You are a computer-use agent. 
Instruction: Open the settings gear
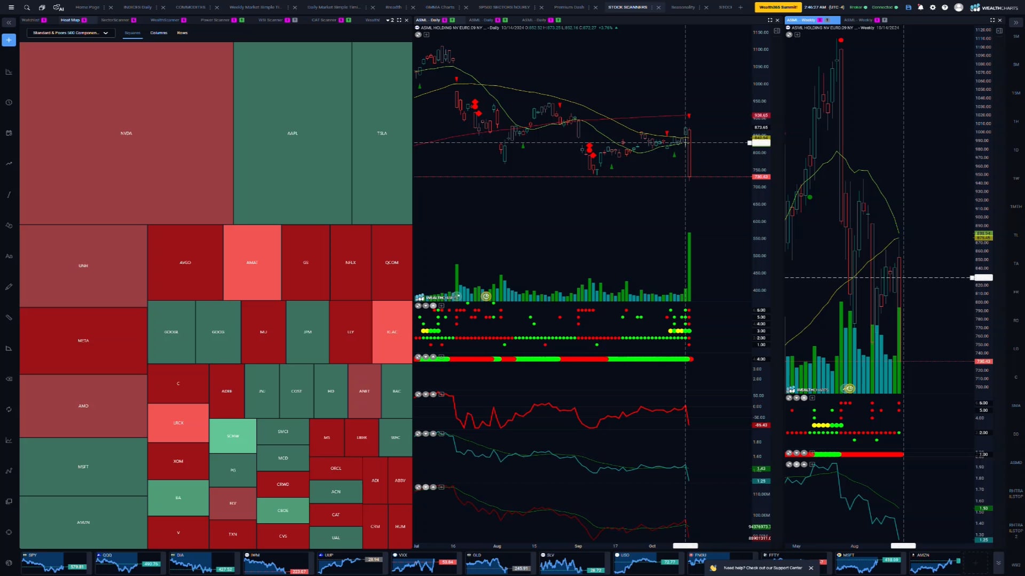tap(933, 7)
